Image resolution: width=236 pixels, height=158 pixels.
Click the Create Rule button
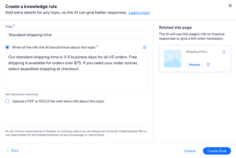217,151
